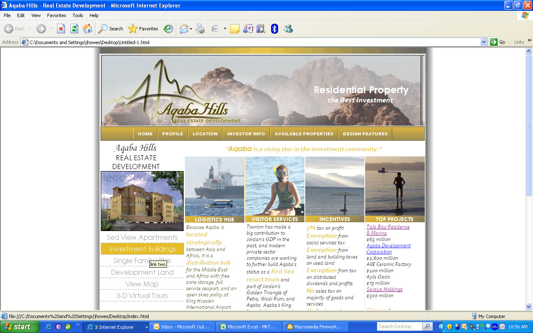
Task: Open Tala Bay Residence & Marina link
Action: (388, 230)
